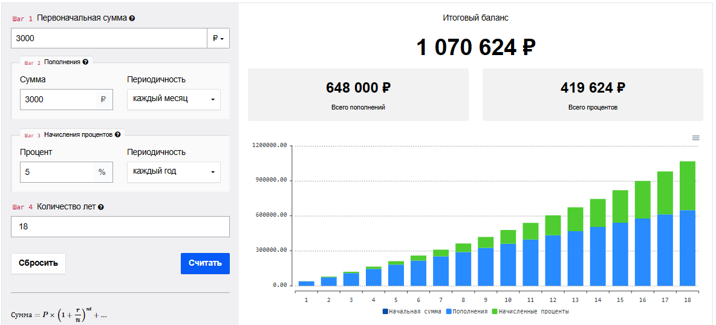Click the '1200000.00' axis label
This screenshot has height=325, width=716.
point(270,145)
